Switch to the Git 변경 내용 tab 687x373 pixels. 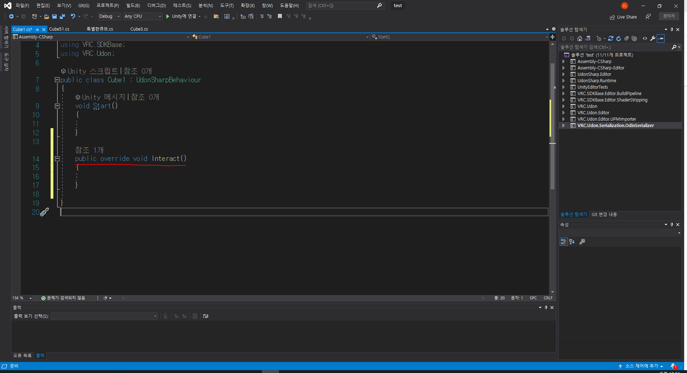tap(604, 214)
